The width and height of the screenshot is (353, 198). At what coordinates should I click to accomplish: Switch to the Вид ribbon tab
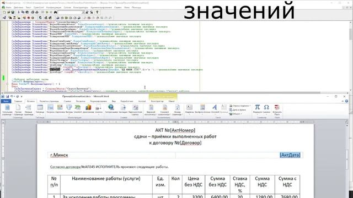point(114,101)
